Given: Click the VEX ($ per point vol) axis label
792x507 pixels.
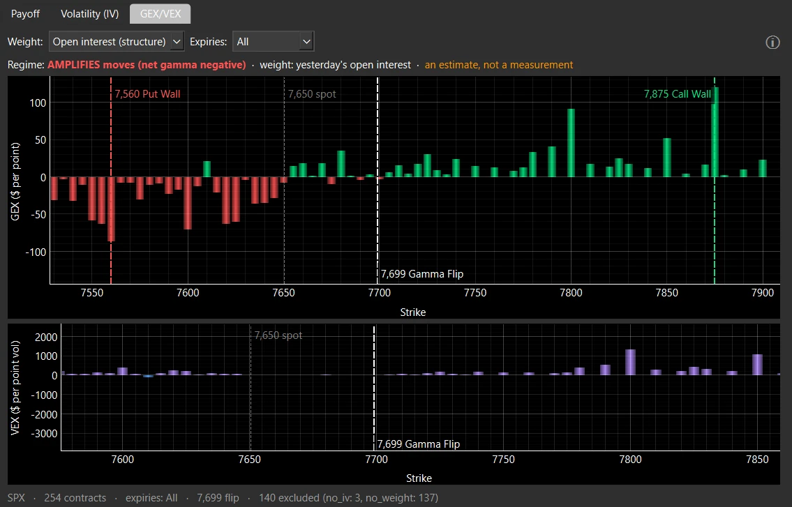Looking at the screenshot, I should (15, 388).
